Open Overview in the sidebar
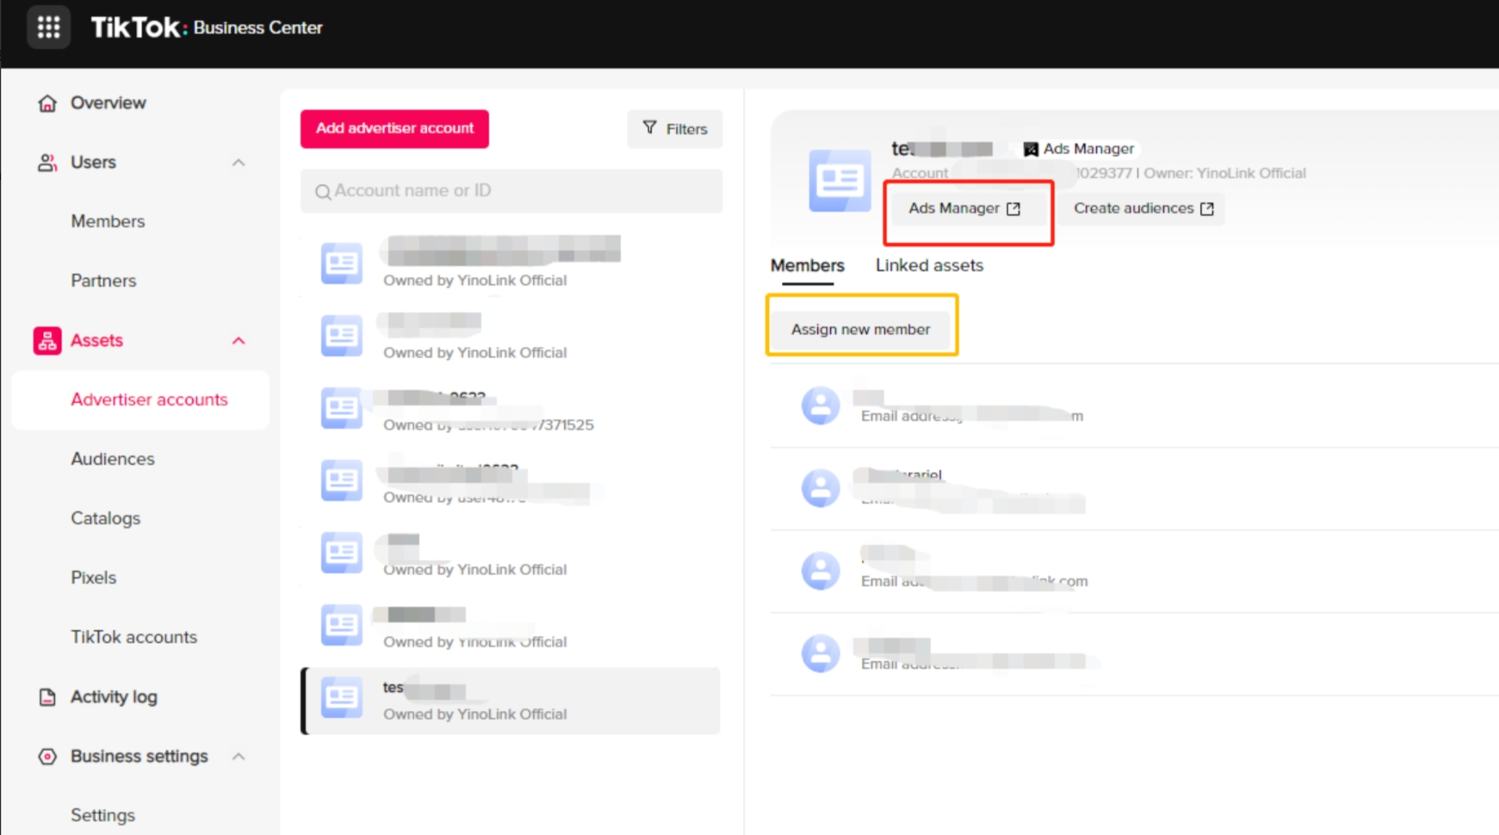The width and height of the screenshot is (1499, 835). pos(108,103)
